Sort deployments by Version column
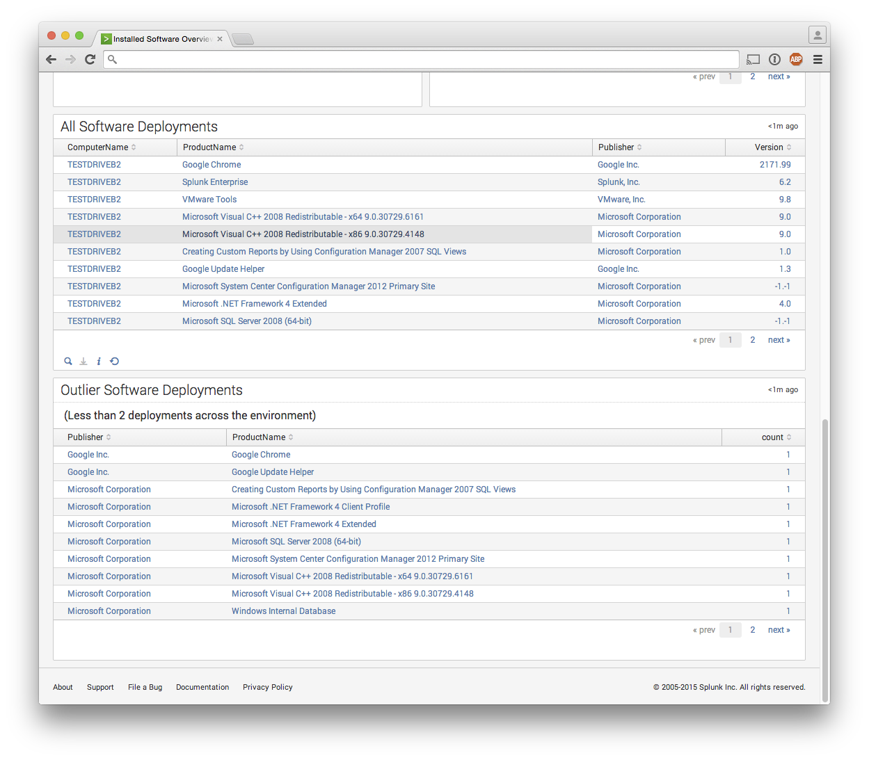 (773, 147)
